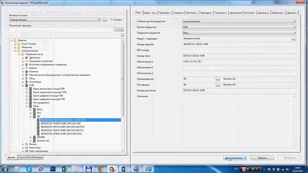308x173 pixels.
Task: Open Viber from the taskbar
Action: 41,169
